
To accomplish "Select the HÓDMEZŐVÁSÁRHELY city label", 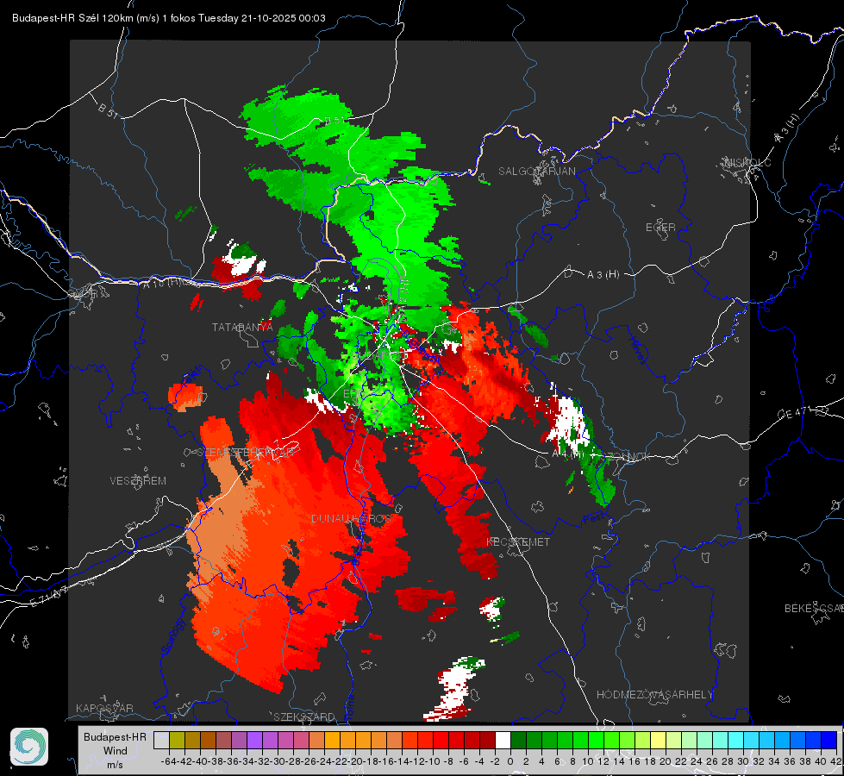I will coord(654,695).
